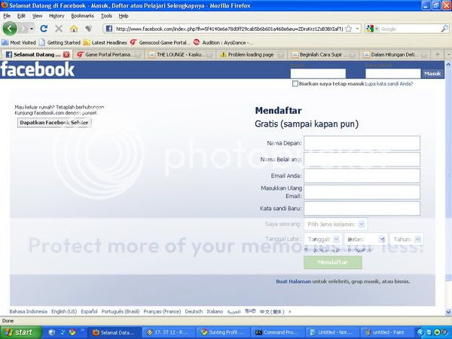The width and height of the screenshot is (452, 339).
Task: Click the URL address field
Action: [229, 29]
